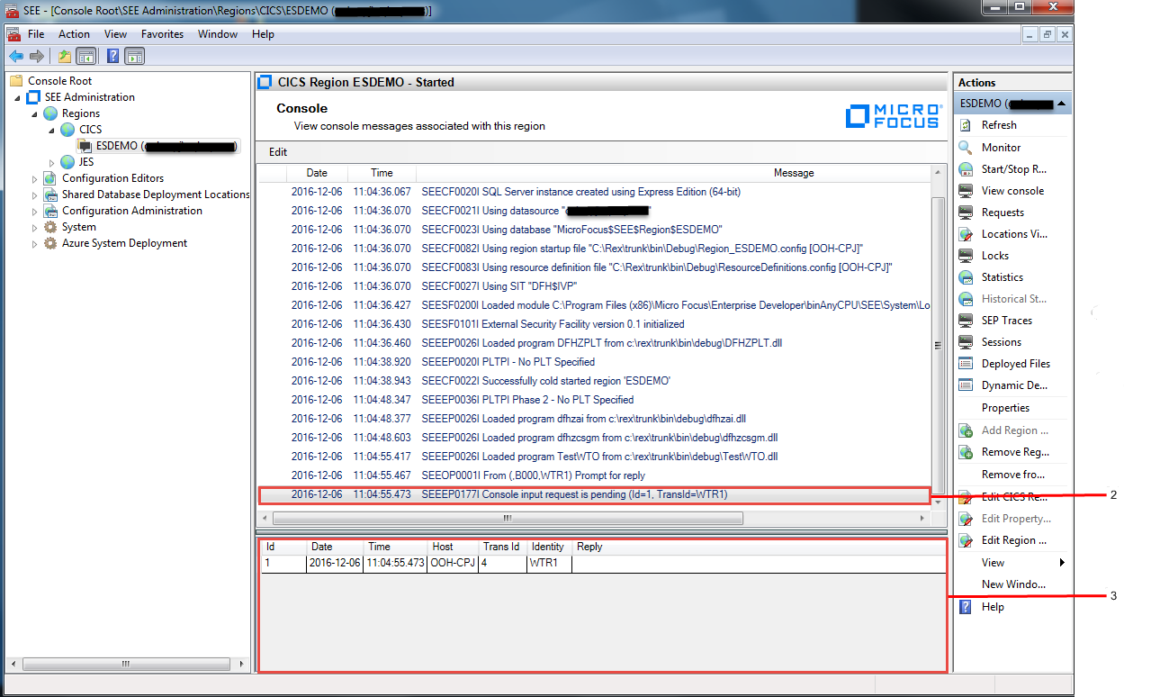1160x697 pixels.
Task: Click Refresh in the Actions pane
Action: (x=999, y=125)
